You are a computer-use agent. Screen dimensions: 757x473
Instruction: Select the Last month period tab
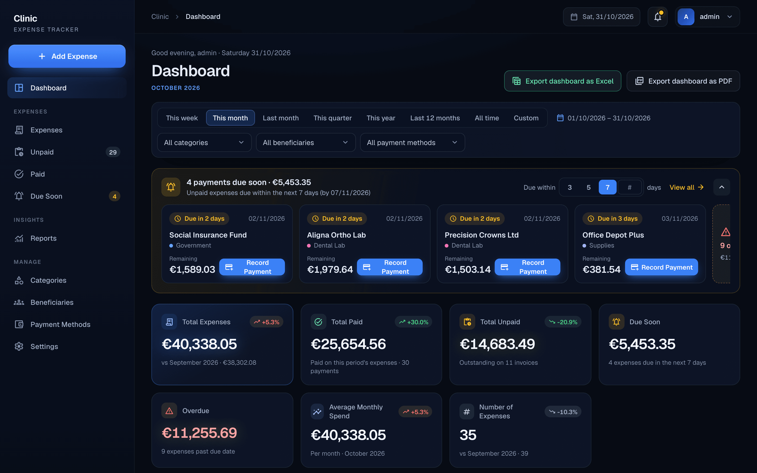[x=281, y=118]
